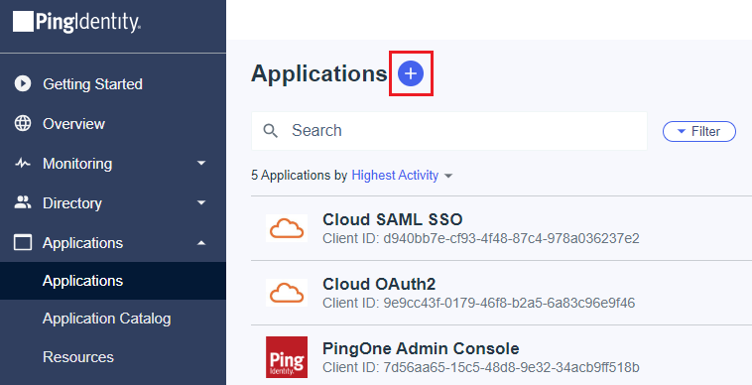Click the Directory people icon
The width and height of the screenshot is (752, 385).
tap(23, 202)
